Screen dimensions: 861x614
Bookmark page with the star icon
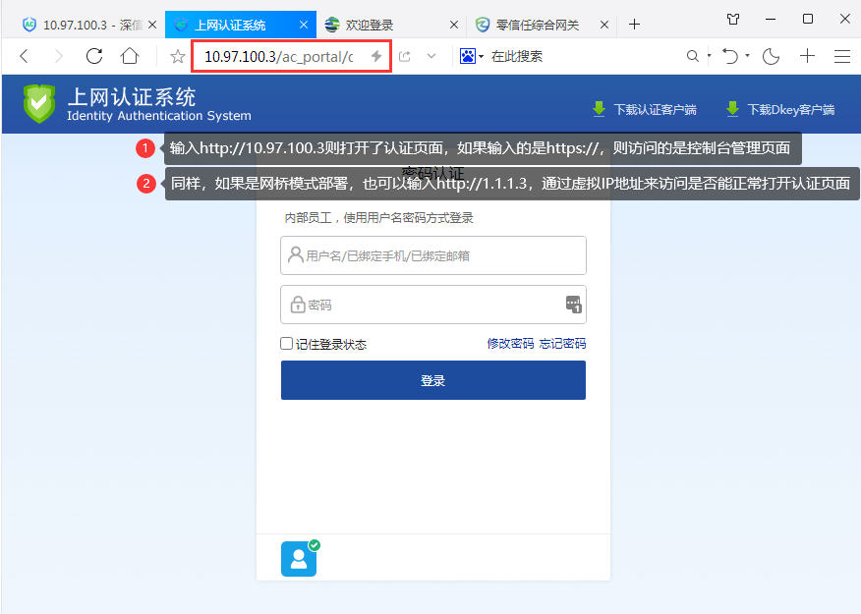(x=178, y=57)
